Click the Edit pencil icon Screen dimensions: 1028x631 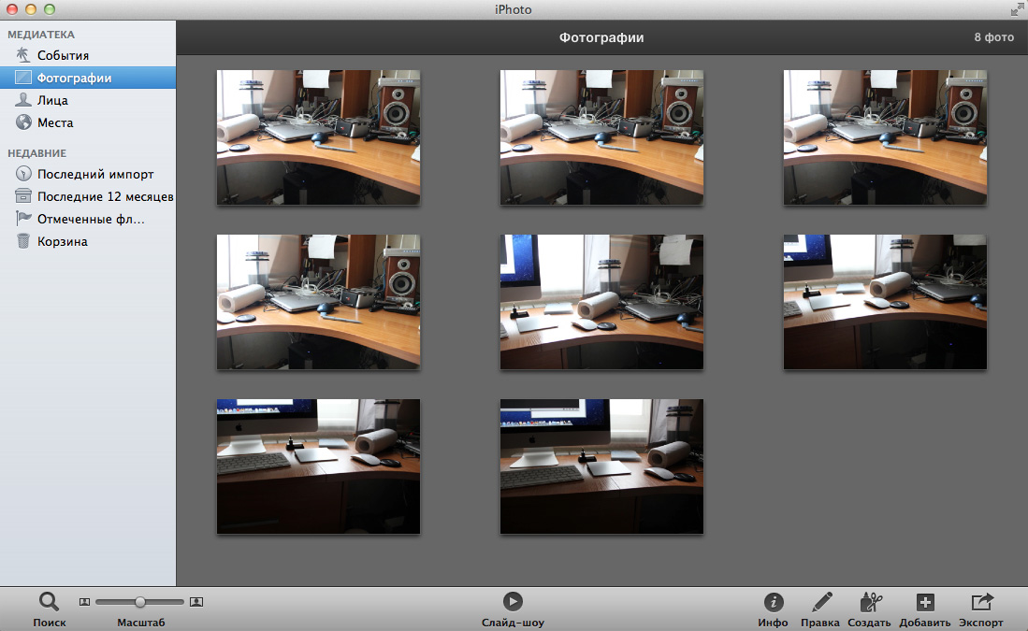pos(820,602)
